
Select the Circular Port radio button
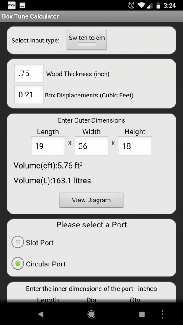[x=18, y=263]
